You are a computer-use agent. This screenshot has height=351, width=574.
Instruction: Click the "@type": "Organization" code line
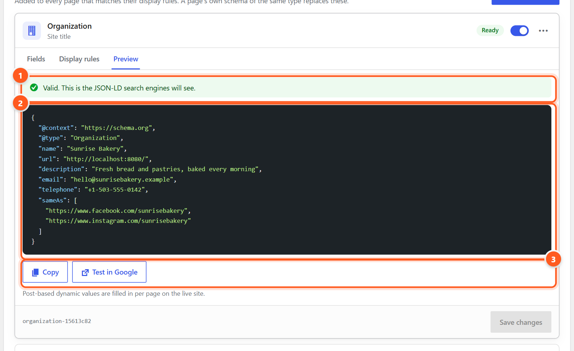click(81, 138)
